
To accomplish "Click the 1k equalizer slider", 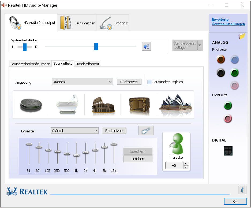I will 76,155.
